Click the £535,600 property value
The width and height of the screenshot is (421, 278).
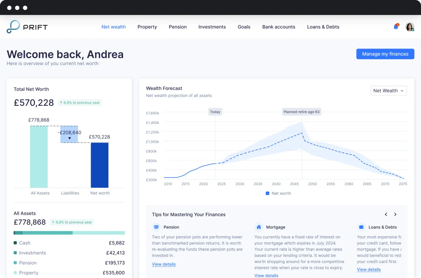(x=114, y=273)
